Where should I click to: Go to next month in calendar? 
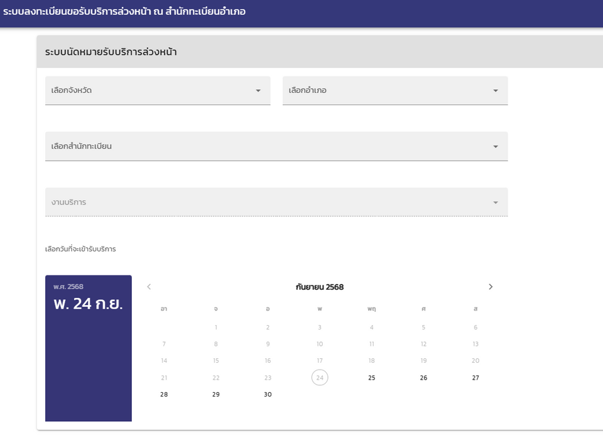pos(491,287)
